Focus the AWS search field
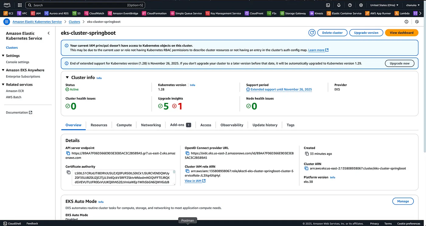The image size is (426, 226). (85, 5)
